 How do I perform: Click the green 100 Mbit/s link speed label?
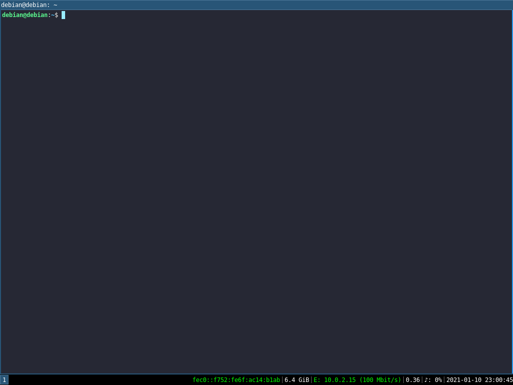coord(381,379)
